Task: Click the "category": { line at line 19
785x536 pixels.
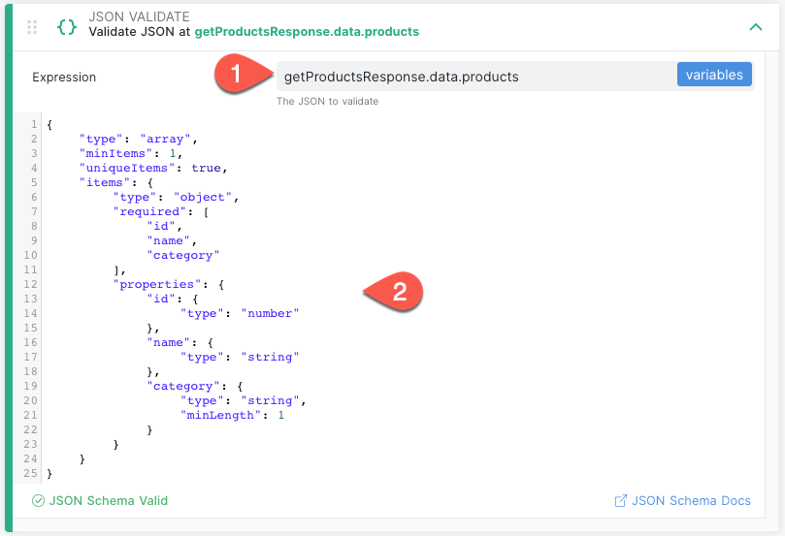Action: [x=194, y=386]
